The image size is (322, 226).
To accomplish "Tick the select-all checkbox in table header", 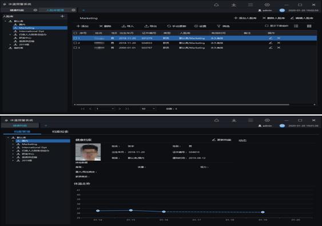I will [x=75, y=33].
